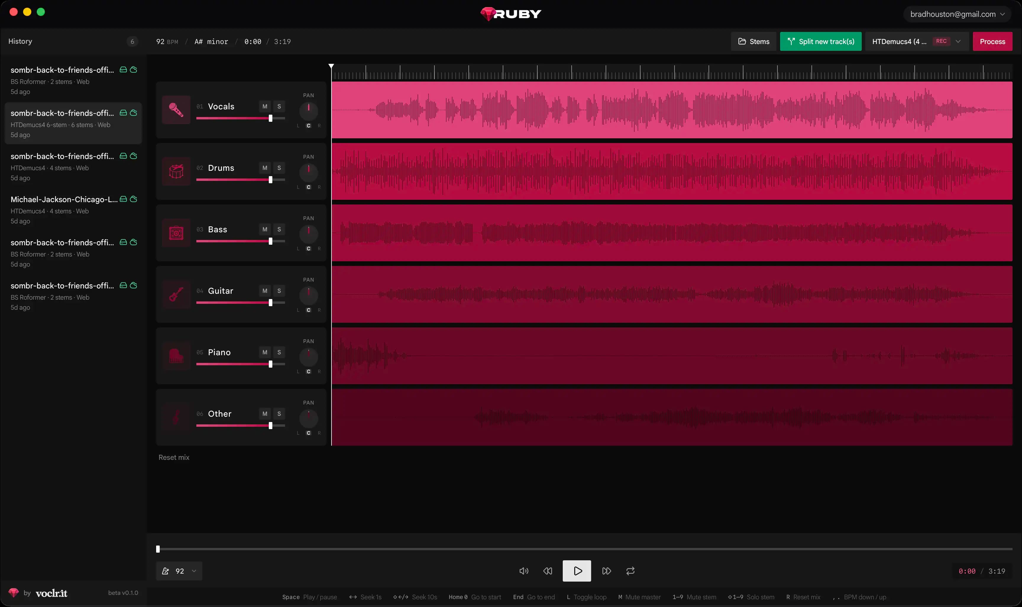The height and width of the screenshot is (607, 1022).
Task: Click the Piano pan knob
Action: (x=309, y=357)
